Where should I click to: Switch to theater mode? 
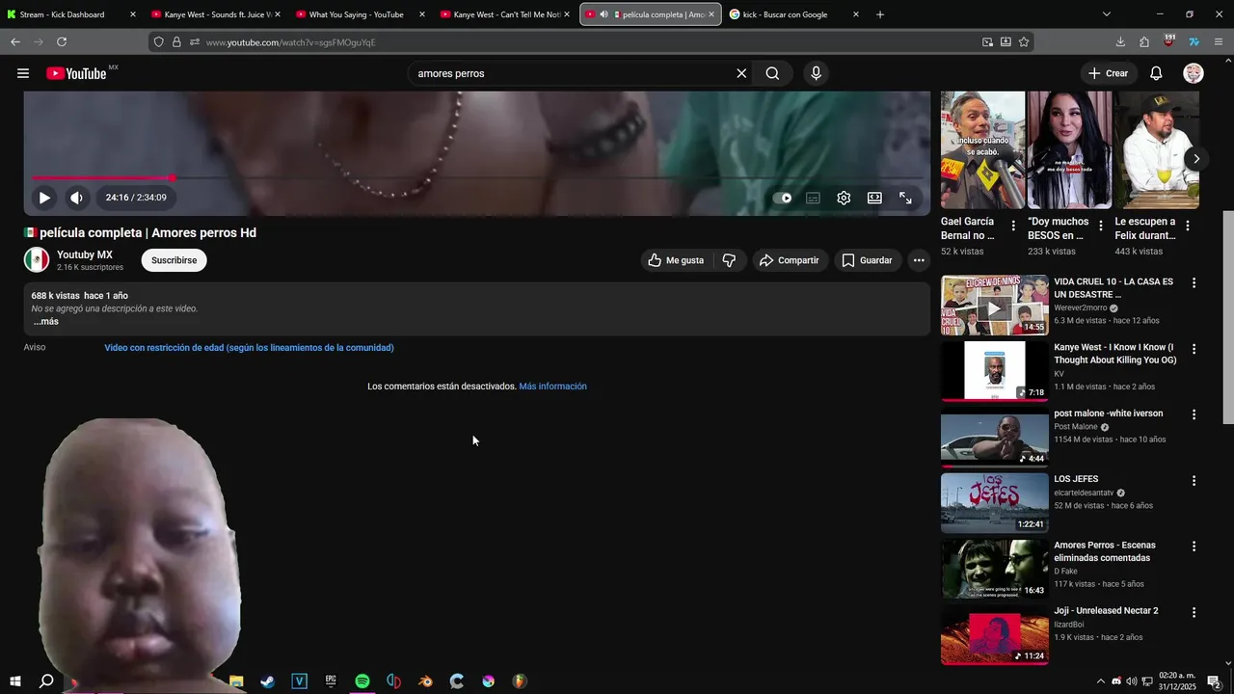[874, 198]
